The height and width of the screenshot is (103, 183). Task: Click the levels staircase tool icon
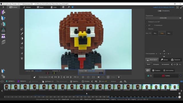(22, 43)
